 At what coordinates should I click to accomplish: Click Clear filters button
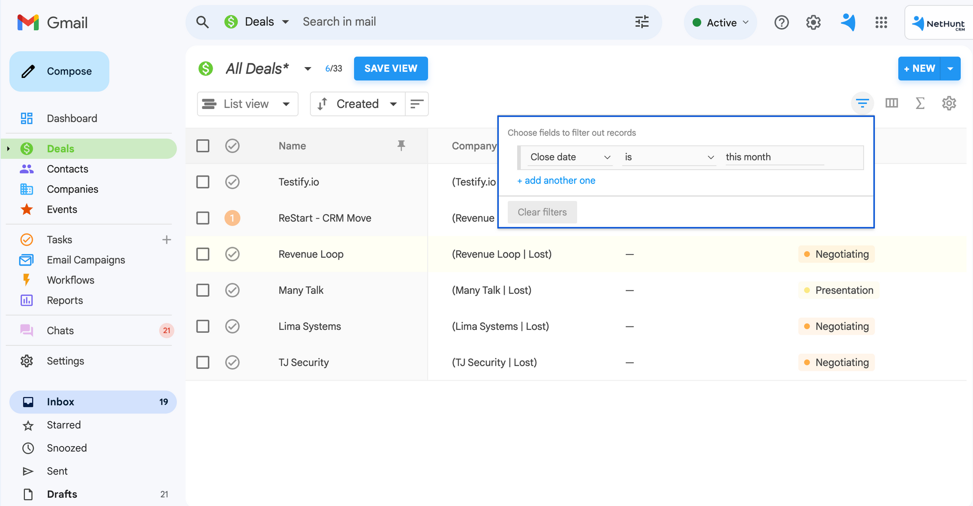click(x=542, y=212)
